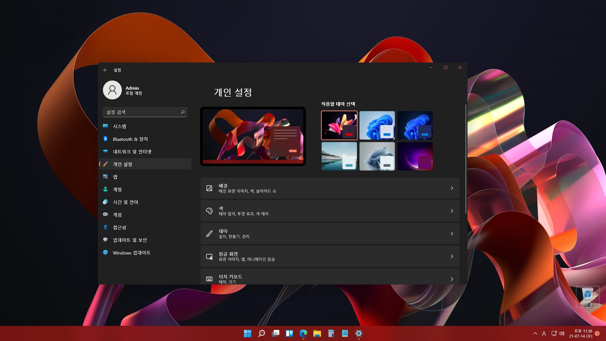Open Task View on taskbar
The height and width of the screenshot is (341, 606).
pos(276,333)
